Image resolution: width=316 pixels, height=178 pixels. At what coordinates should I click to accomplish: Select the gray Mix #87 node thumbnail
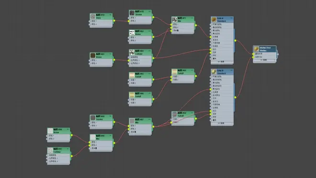[x=132, y=121]
